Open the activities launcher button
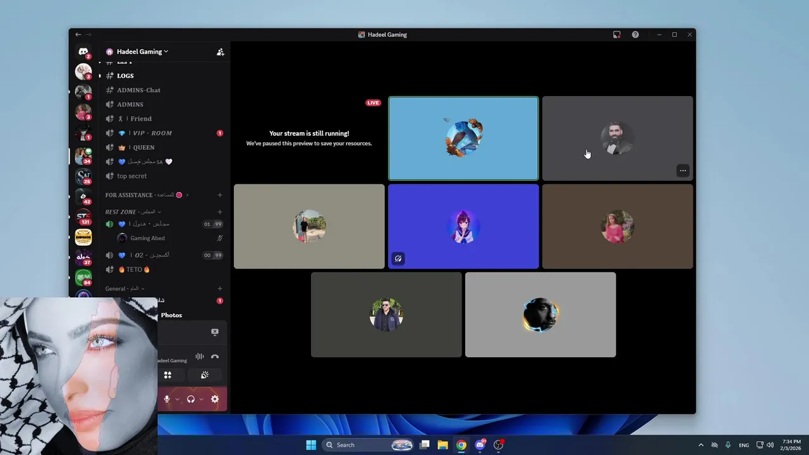809x455 pixels. coord(167,375)
